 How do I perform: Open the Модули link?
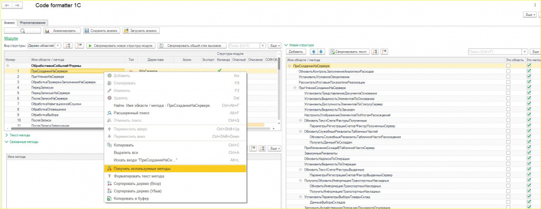(x=11, y=38)
